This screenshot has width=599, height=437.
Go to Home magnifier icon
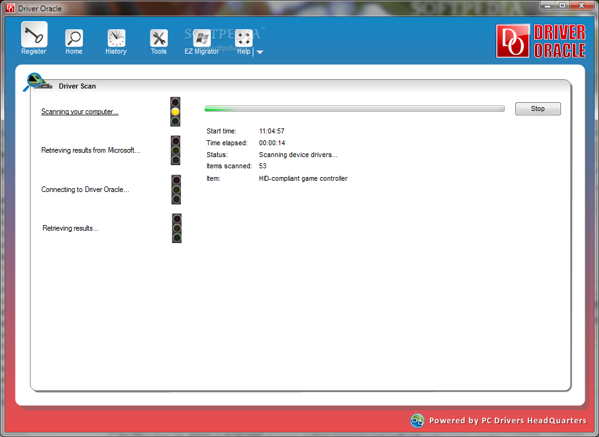[x=74, y=38]
